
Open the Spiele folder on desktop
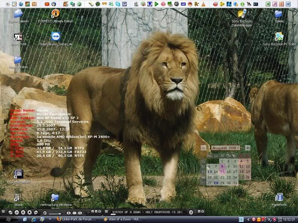pos(279,14)
